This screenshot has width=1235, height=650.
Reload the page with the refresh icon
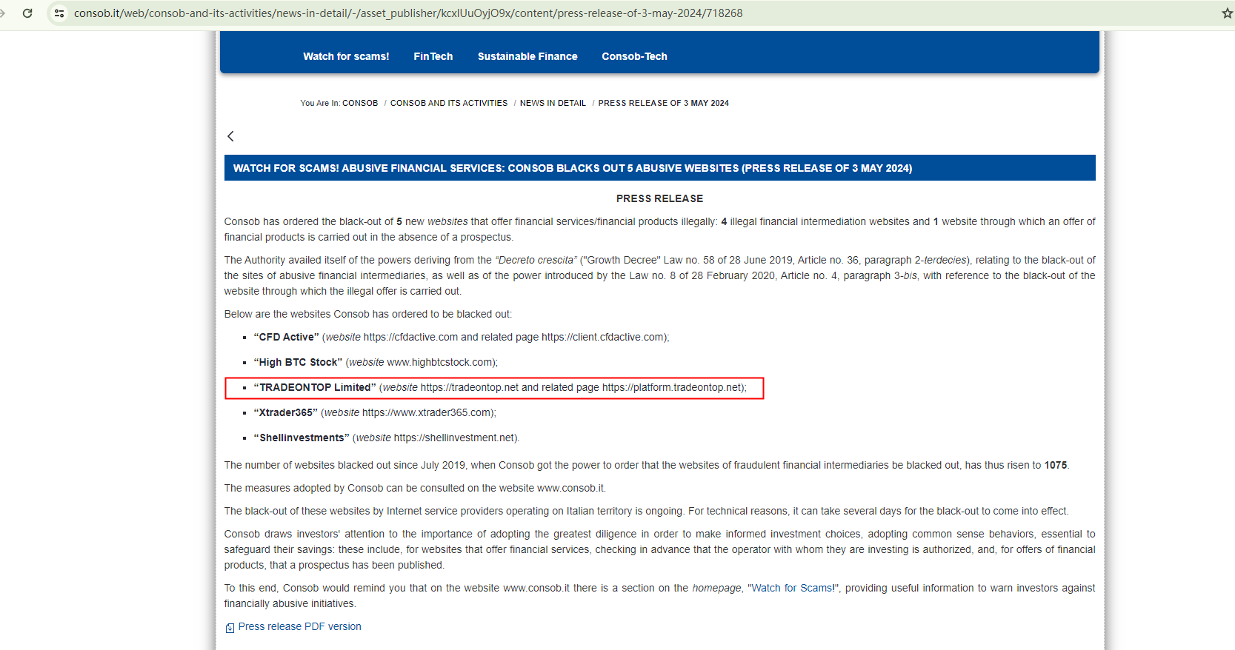coord(27,13)
